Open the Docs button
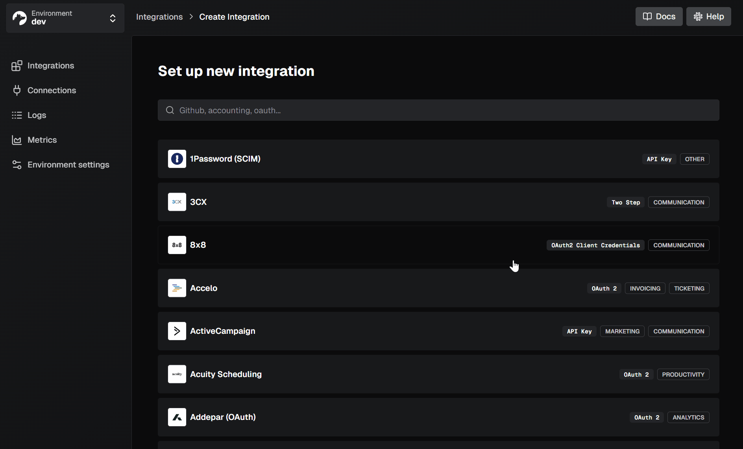The width and height of the screenshot is (743, 449). coord(659,17)
